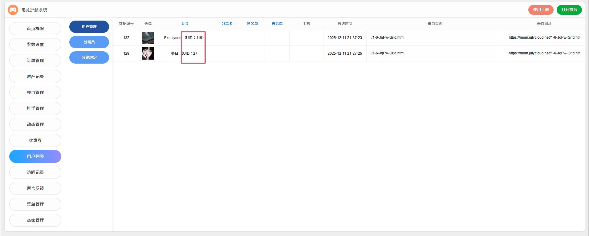Navigate to 打手管理 page
The image size is (589, 236).
pyautogui.click(x=35, y=108)
